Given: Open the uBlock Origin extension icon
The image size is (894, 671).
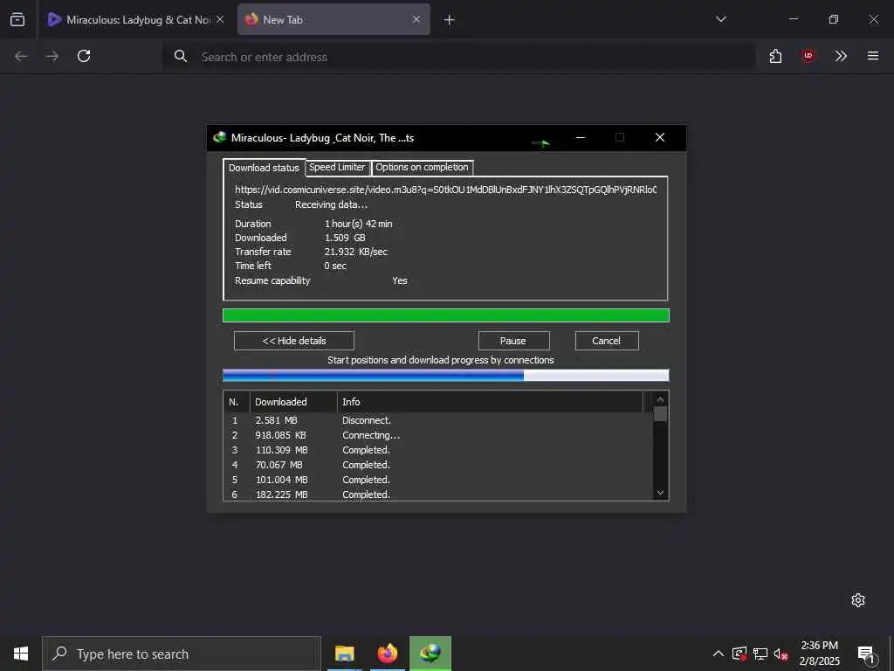Looking at the screenshot, I should coord(808,56).
